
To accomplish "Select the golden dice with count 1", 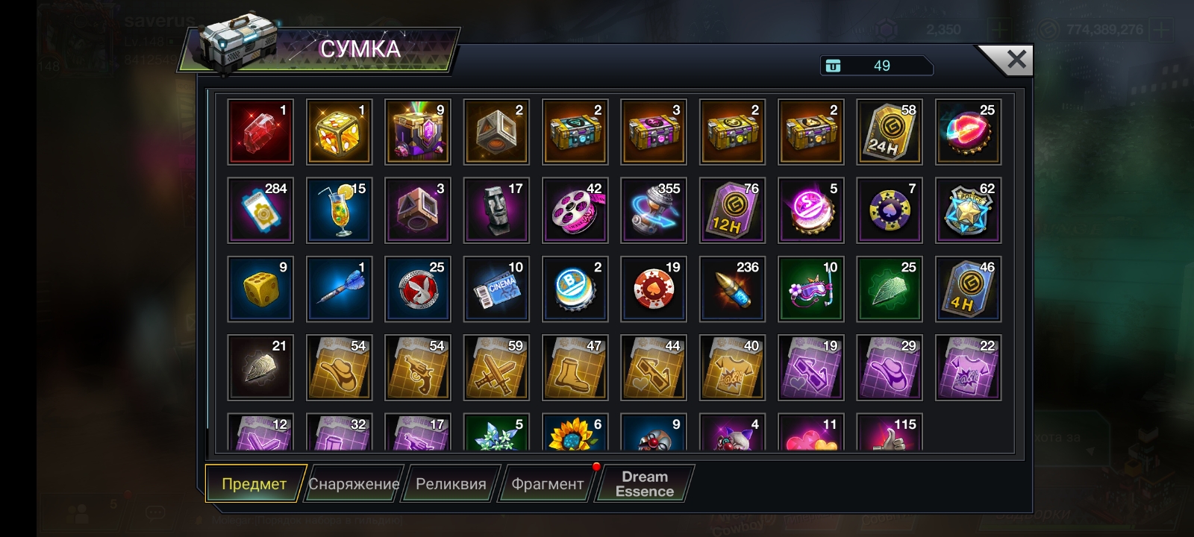I will 339,132.
